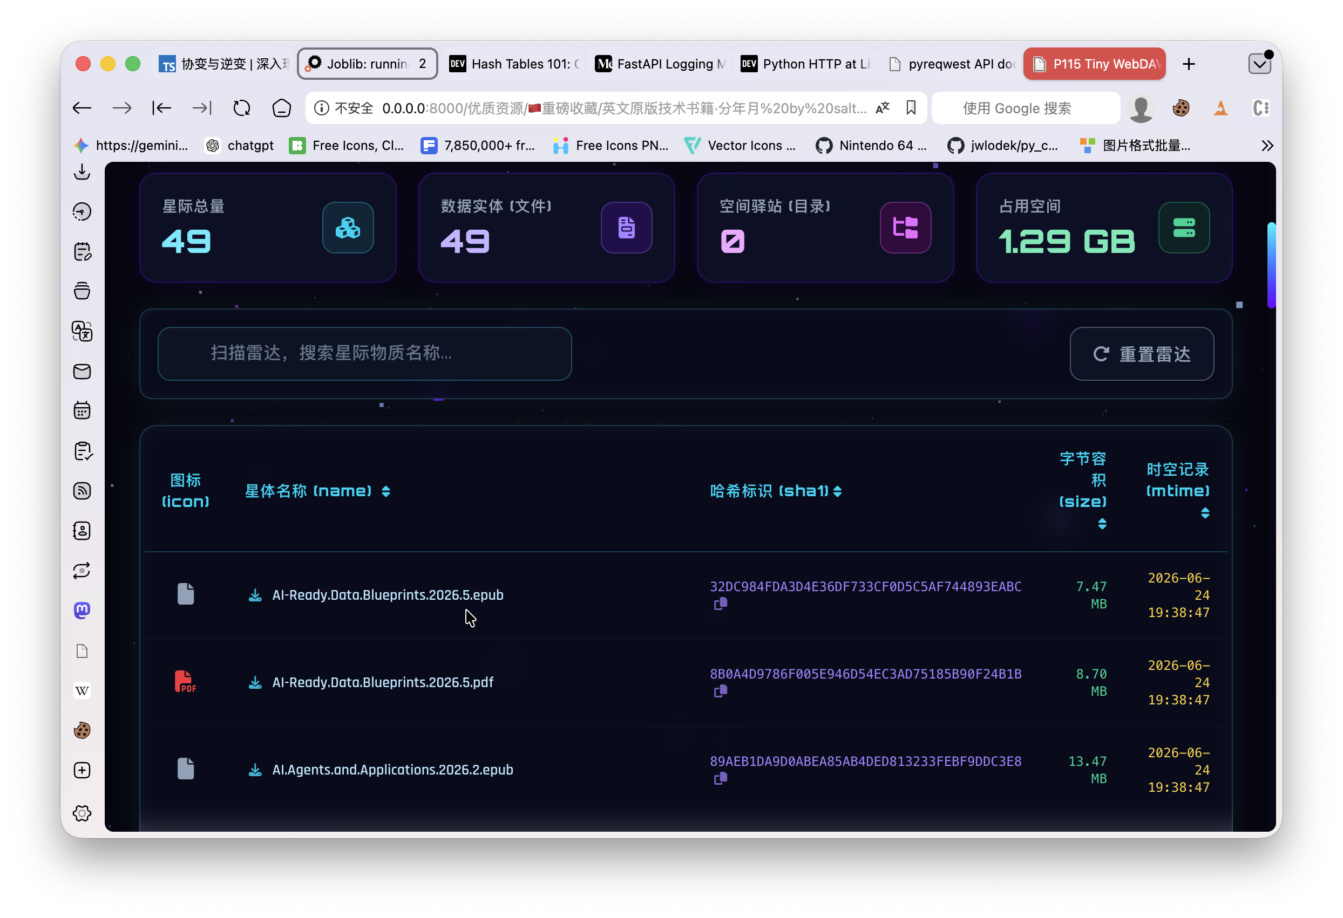Open the Wikipedia sidebar panel
Screen dimensions: 1343x918
point(82,690)
